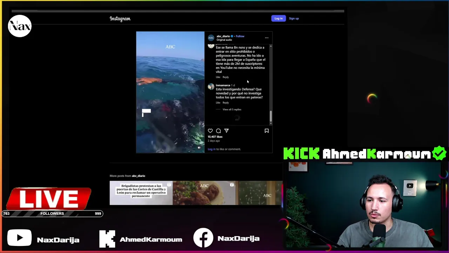Image resolution: width=449 pixels, height=253 pixels.
Task: Click the inmamarce commenter avatar
Action: tap(211, 87)
